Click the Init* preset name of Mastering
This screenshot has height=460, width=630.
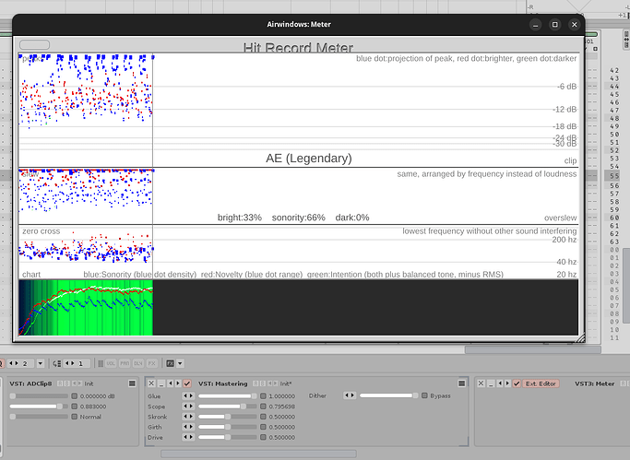click(286, 383)
